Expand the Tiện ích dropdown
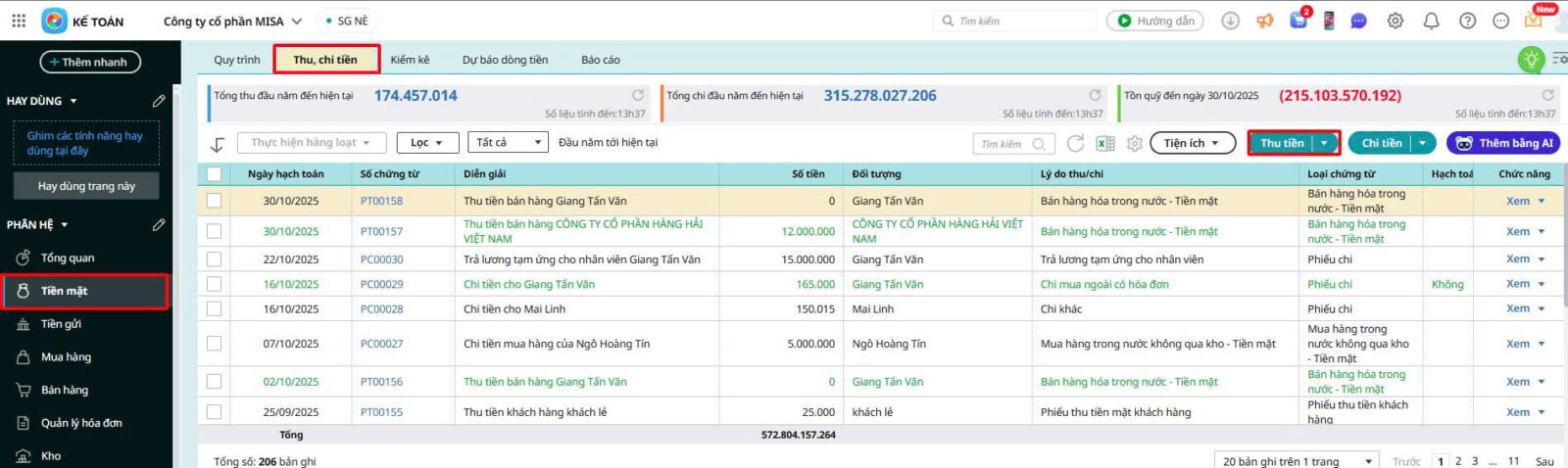 tap(1191, 143)
